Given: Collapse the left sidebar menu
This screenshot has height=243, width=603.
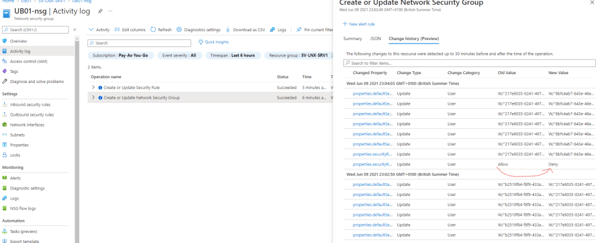Looking at the screenshot, I should [75, 29].
